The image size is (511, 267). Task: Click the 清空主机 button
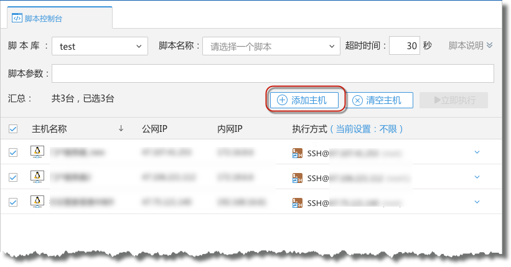pos(379,100)
